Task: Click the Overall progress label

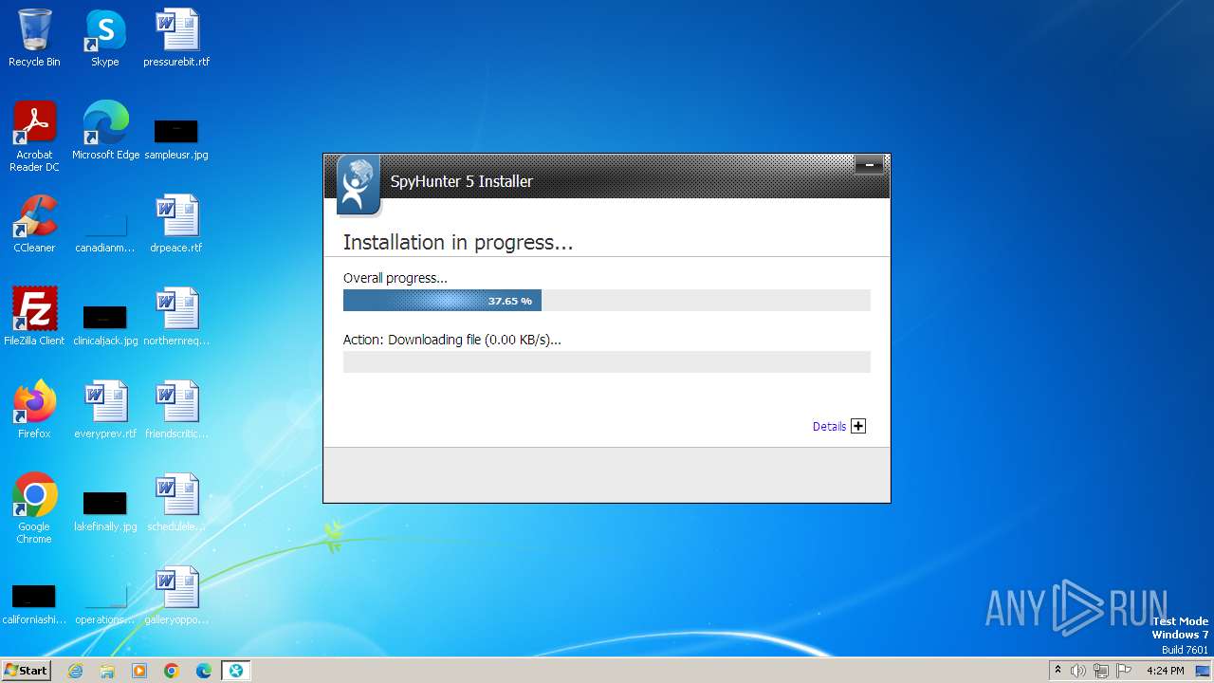Action: (x=395, y=279)
